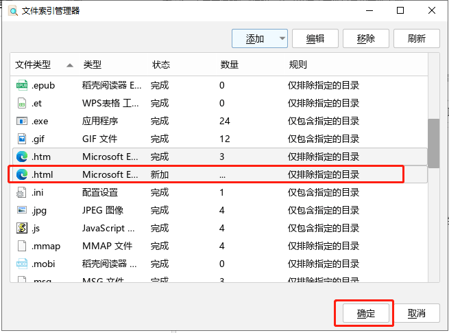
Task: Click the sort arrow next to 文件类型
Action: pyautogui.click(x=70, y=66)
